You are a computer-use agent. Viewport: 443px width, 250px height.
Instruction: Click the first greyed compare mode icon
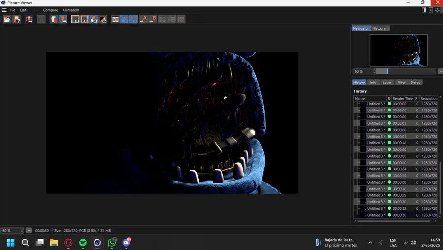(162, 19)
